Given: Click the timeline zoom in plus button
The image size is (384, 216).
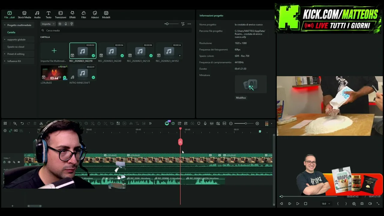Looking at the screenshot, I should coord(257,124).
